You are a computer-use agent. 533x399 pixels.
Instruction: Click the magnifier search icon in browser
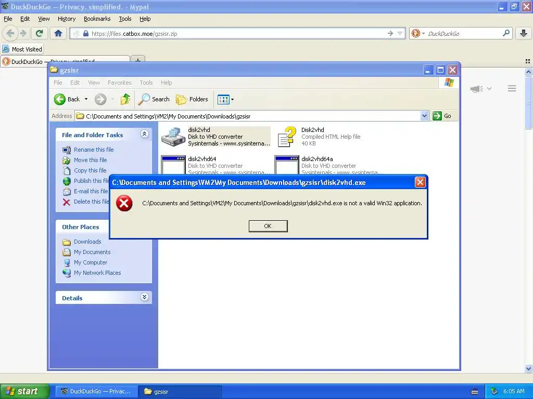506,33
